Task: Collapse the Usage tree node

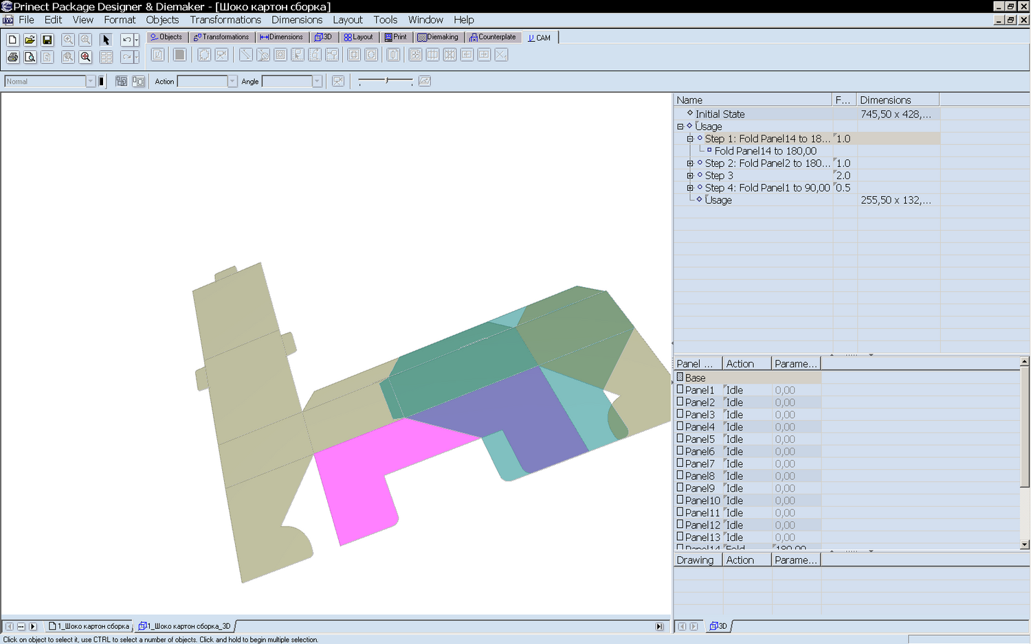Action: click(x=680, y=126)
